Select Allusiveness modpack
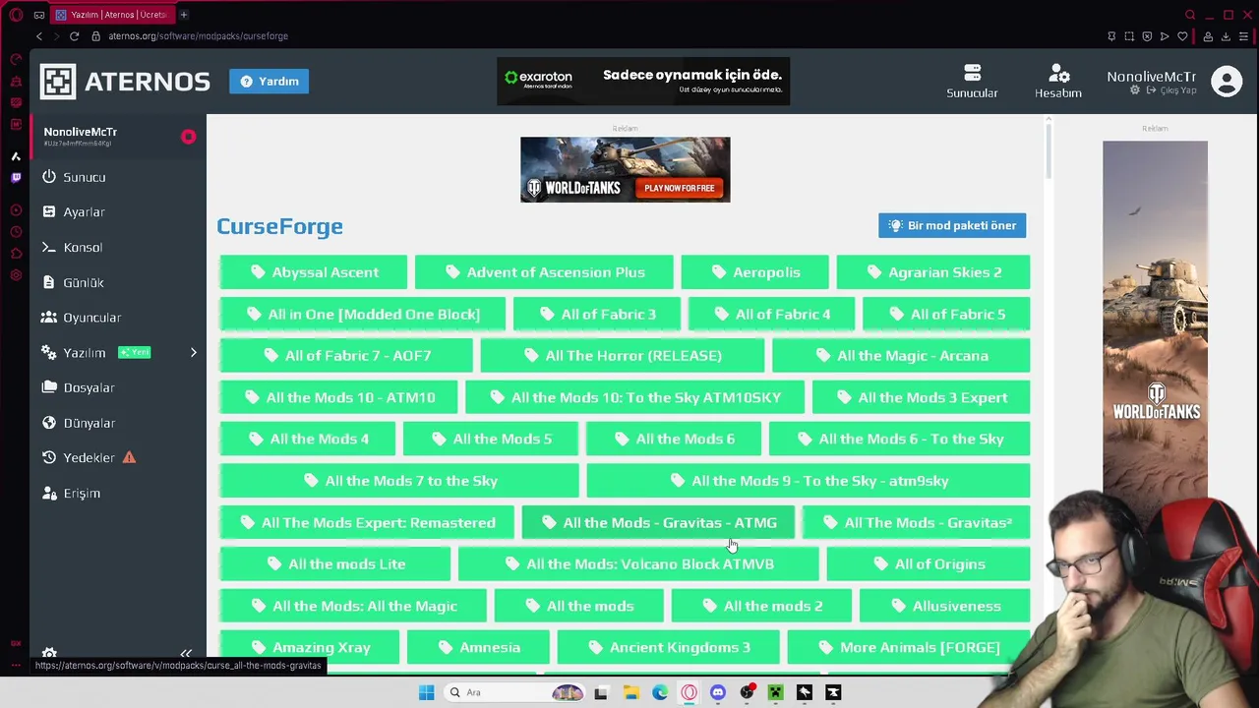 [x=945, y=607]
